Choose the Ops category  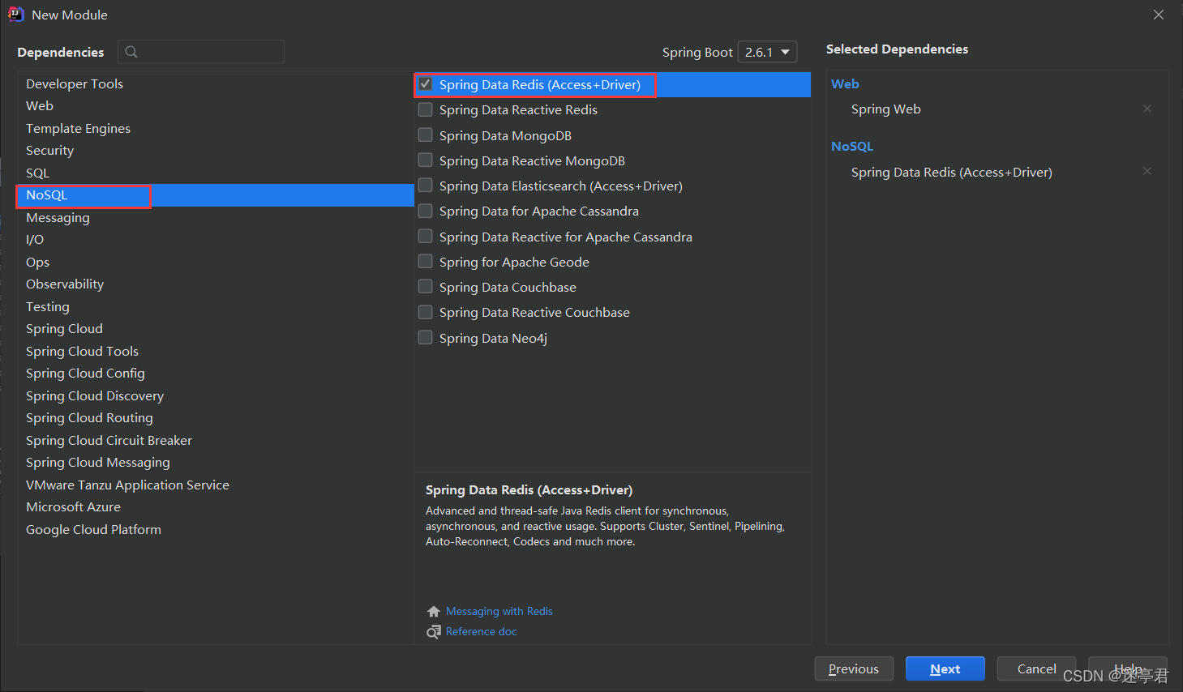(x=216, y=262)
